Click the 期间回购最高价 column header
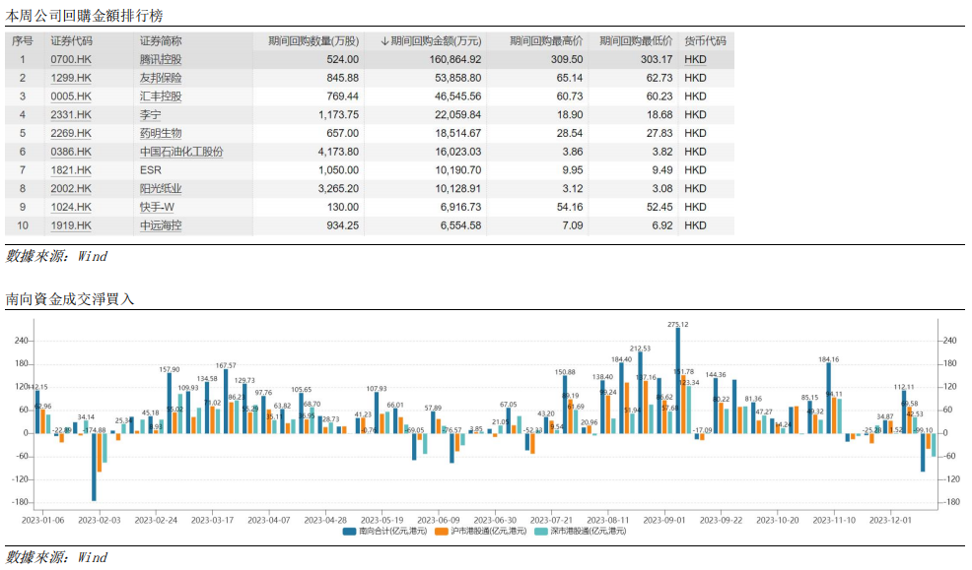 (x=546, y=40)
